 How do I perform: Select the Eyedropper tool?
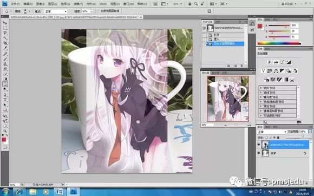(5, 48)
